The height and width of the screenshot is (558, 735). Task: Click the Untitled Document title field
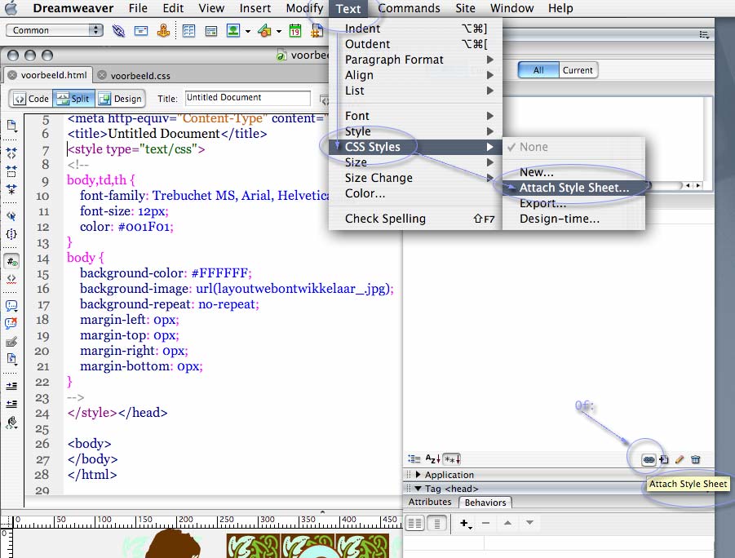click(247, 98)
